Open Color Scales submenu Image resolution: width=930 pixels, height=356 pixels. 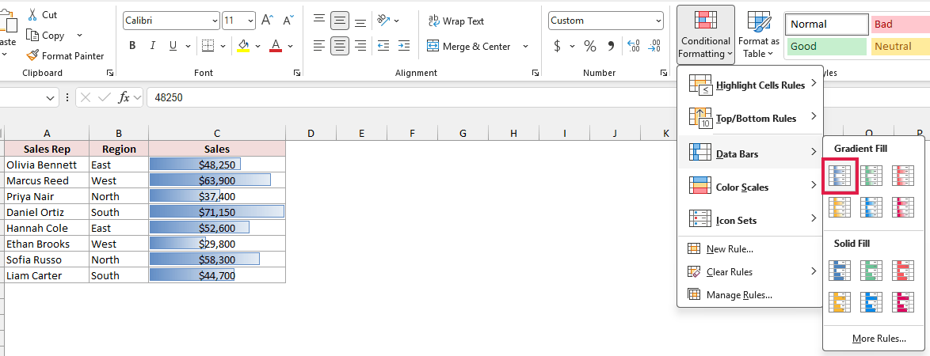749,187
